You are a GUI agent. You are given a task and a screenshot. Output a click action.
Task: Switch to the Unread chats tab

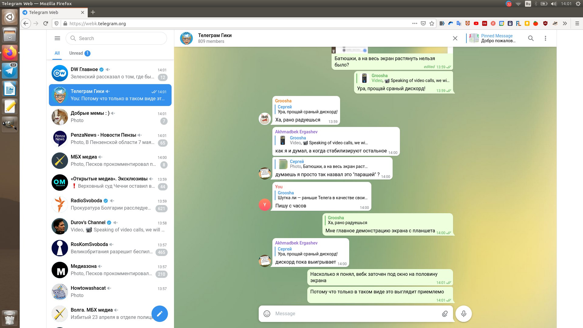[x=80, y=53]
